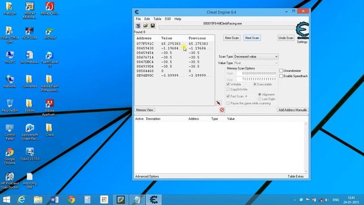Image resolution: width=364 pixels, height=205 pixels.
Task: Select the Alignment radio button
Action: (x=260, y=95)
